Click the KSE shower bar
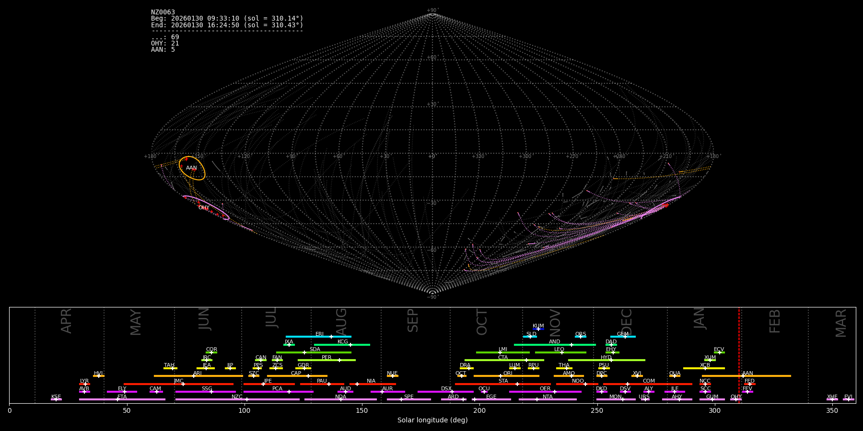 [56, 399]
